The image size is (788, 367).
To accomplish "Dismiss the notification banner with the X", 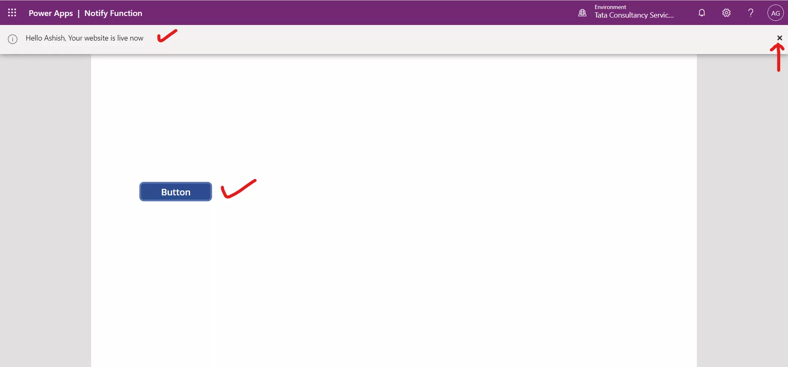I will coord(779,38).
